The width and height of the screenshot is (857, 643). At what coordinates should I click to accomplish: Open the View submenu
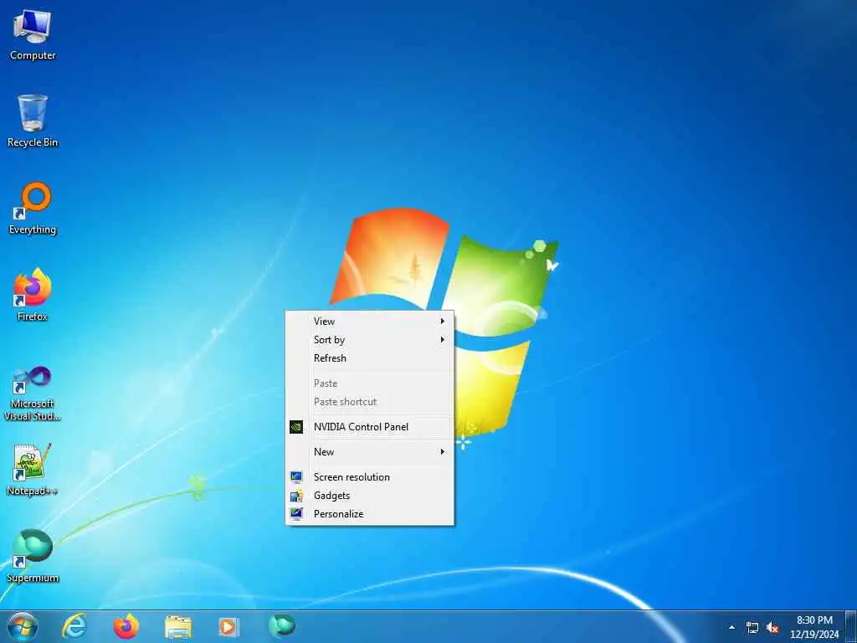point(370,321)
